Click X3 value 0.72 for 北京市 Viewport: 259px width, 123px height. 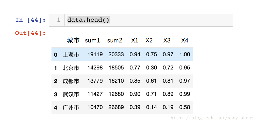168,68
